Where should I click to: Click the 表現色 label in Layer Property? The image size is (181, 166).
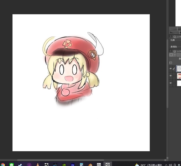point(174,47)
